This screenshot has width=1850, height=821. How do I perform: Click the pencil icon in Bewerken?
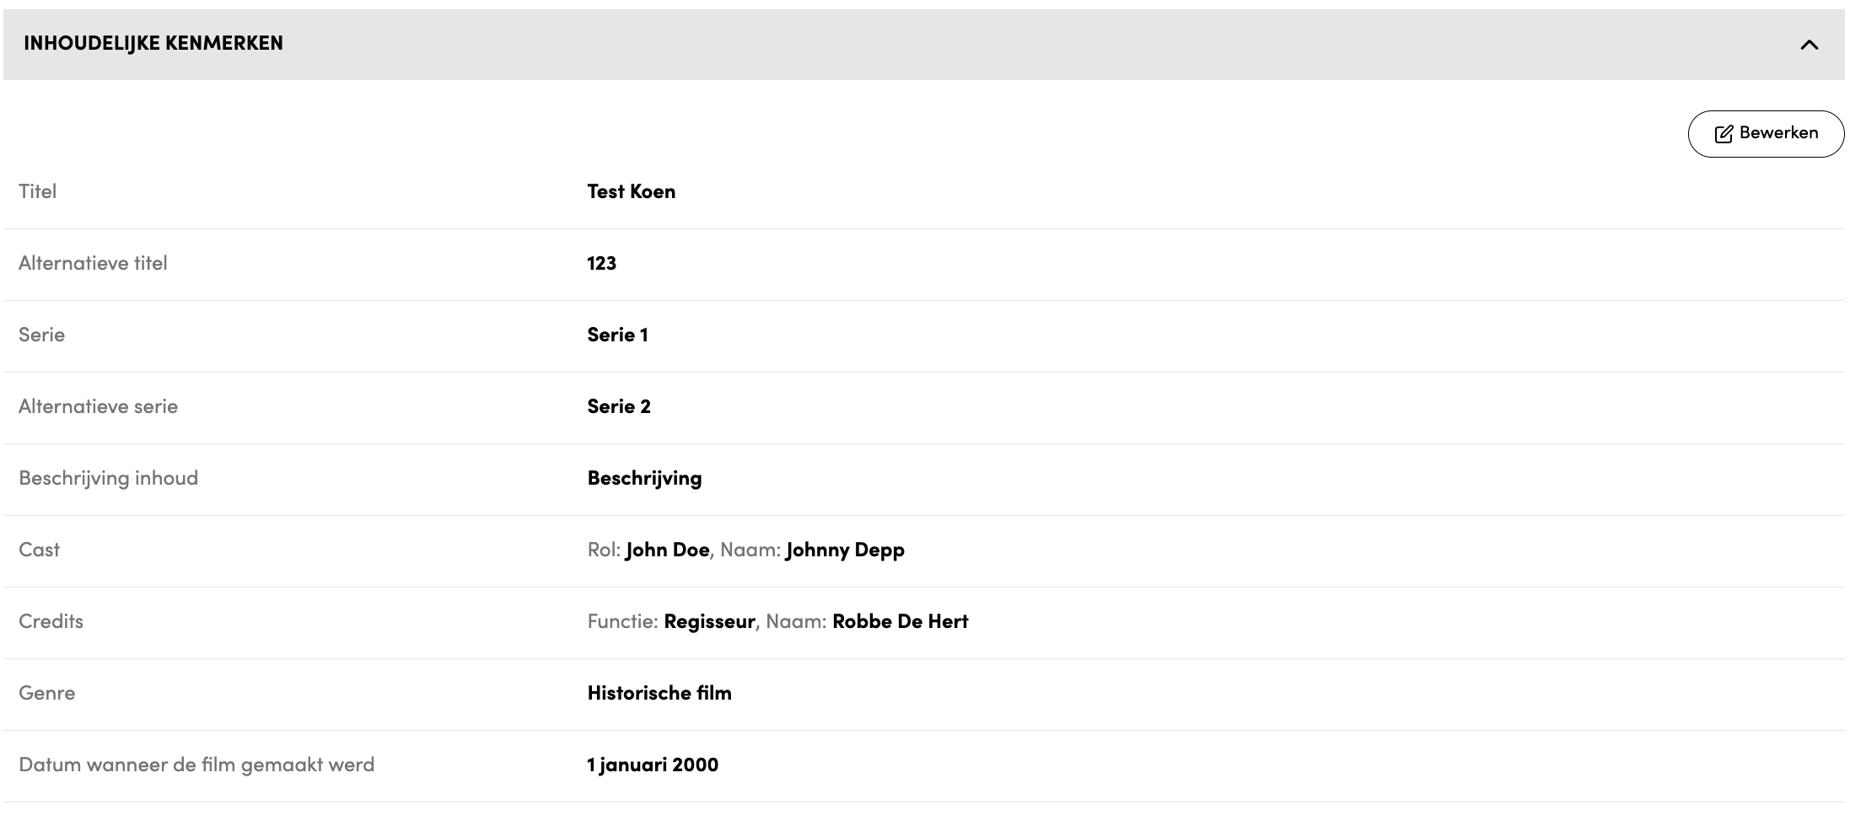tap(1724, 134)
